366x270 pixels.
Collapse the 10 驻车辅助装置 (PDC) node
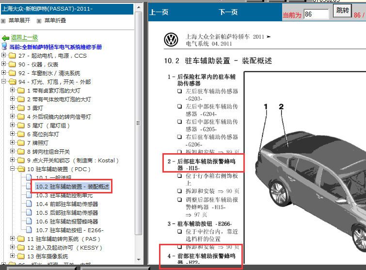point(13,169)
